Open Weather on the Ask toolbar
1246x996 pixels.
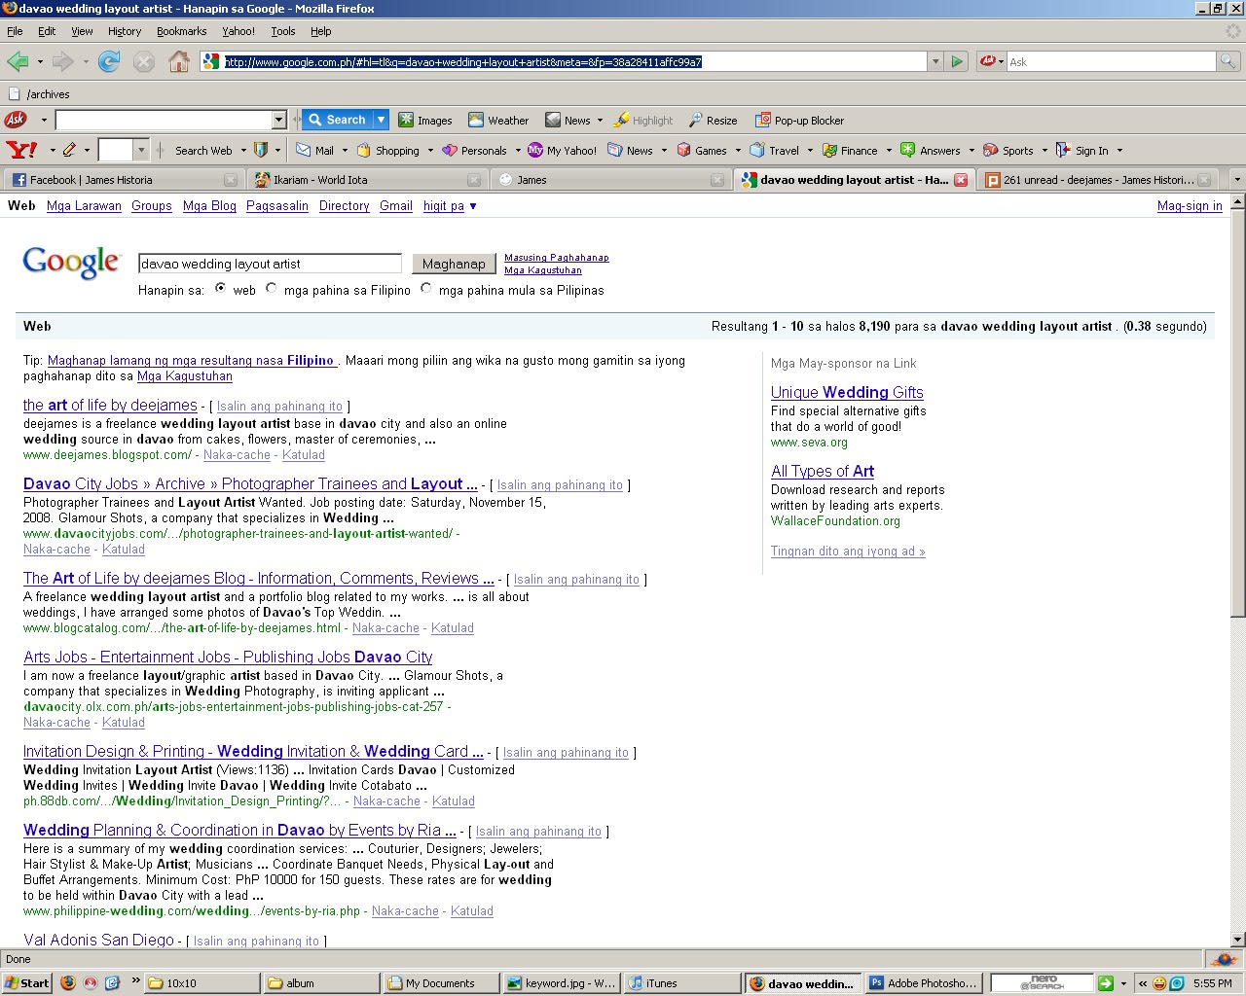coord(498,121)
